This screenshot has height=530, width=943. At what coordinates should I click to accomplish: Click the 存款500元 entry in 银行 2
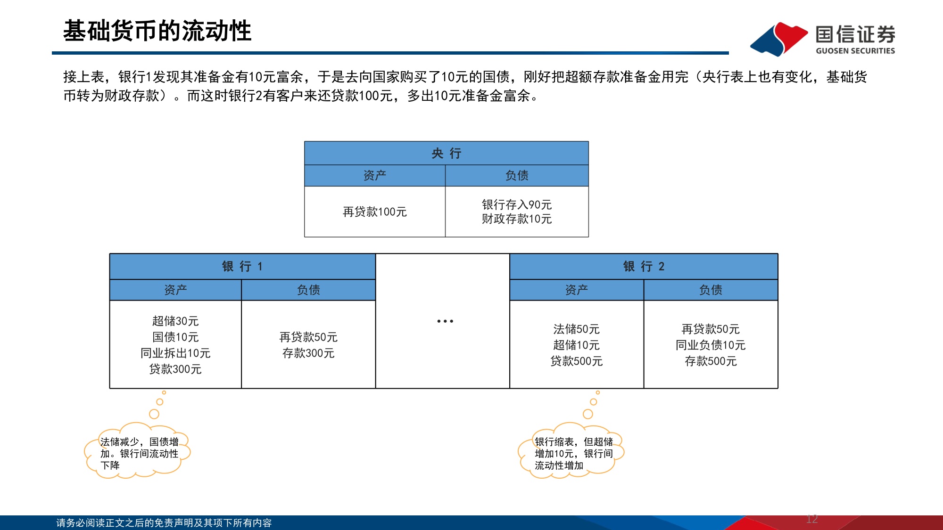[x=711, y=361]
